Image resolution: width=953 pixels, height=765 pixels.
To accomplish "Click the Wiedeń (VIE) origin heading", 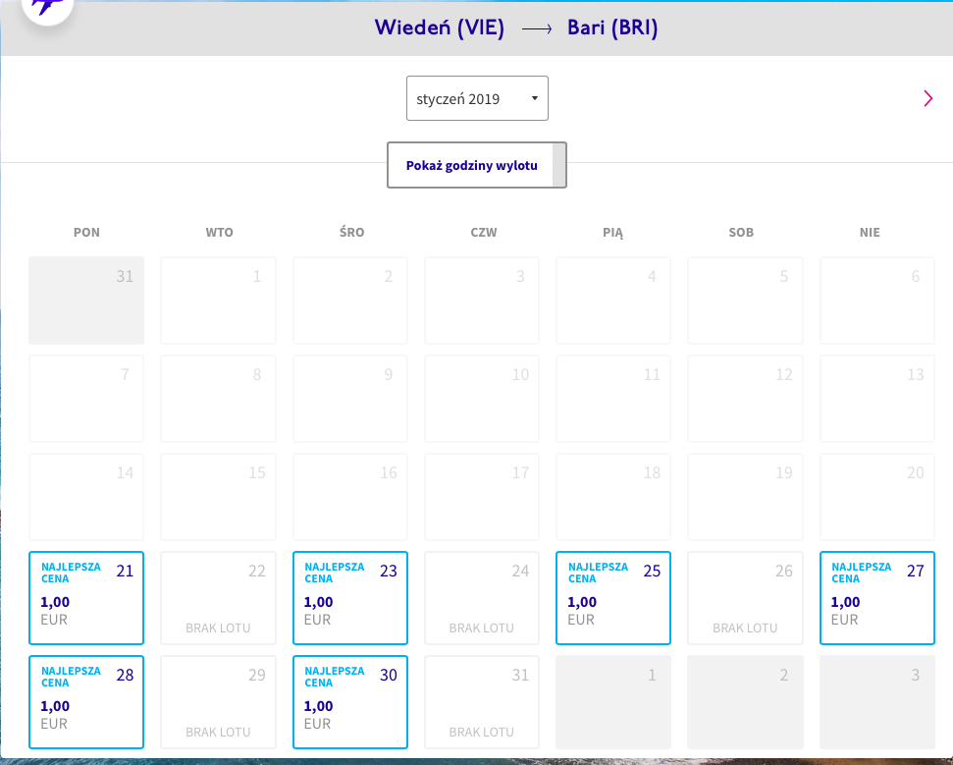I will 440,27.
